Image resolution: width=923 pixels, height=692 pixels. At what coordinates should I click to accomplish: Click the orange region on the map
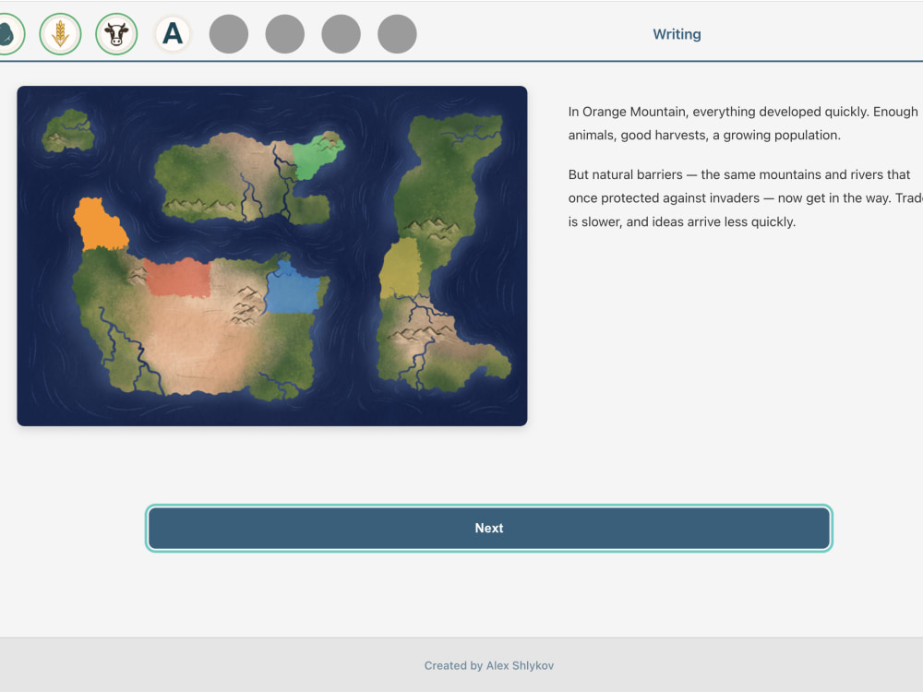[x=99, y=225]
